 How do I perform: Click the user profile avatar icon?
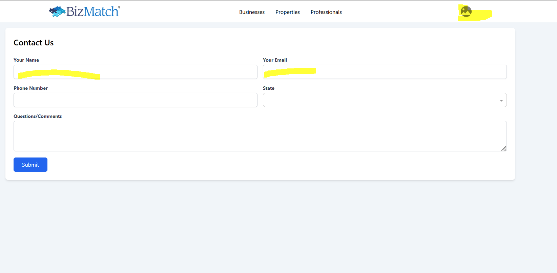466,12
